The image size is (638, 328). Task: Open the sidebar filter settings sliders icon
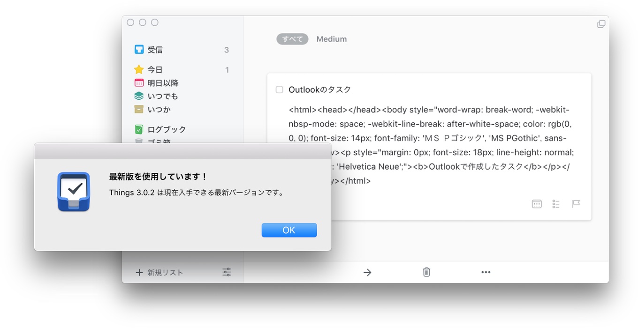pos(227,272)
